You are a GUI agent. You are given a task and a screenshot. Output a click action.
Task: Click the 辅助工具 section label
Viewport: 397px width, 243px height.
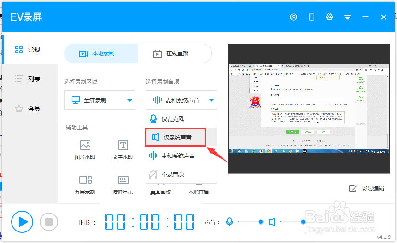(77, 127)
